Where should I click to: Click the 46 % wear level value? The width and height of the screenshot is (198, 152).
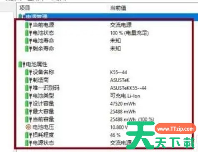click(115, 135)
